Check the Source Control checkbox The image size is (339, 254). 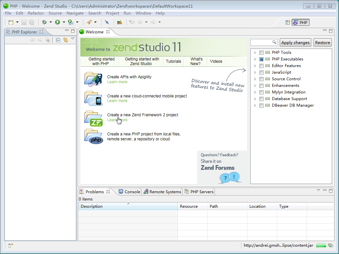tap(261, 79)
